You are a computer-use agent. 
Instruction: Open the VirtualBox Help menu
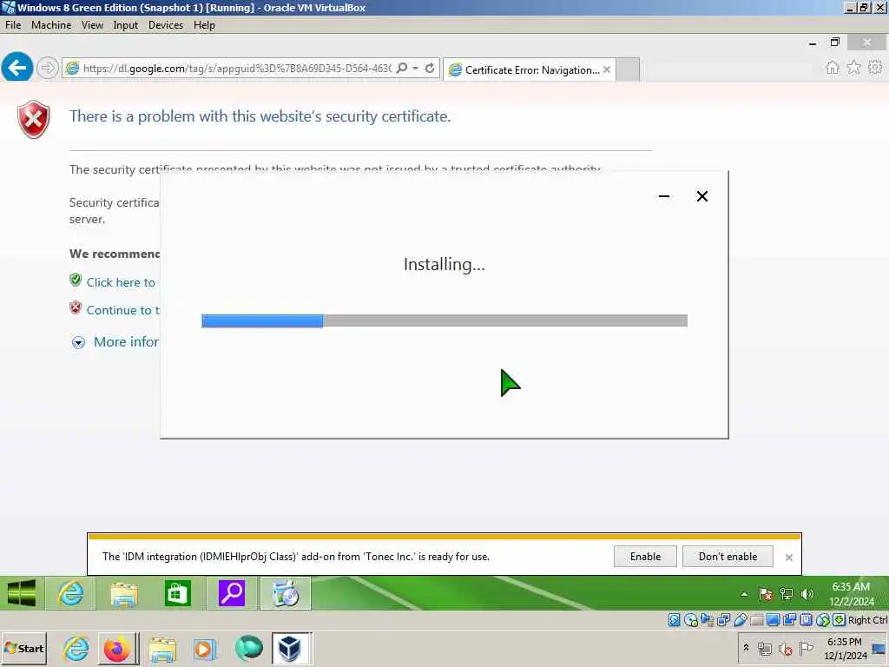pos(204,25)
